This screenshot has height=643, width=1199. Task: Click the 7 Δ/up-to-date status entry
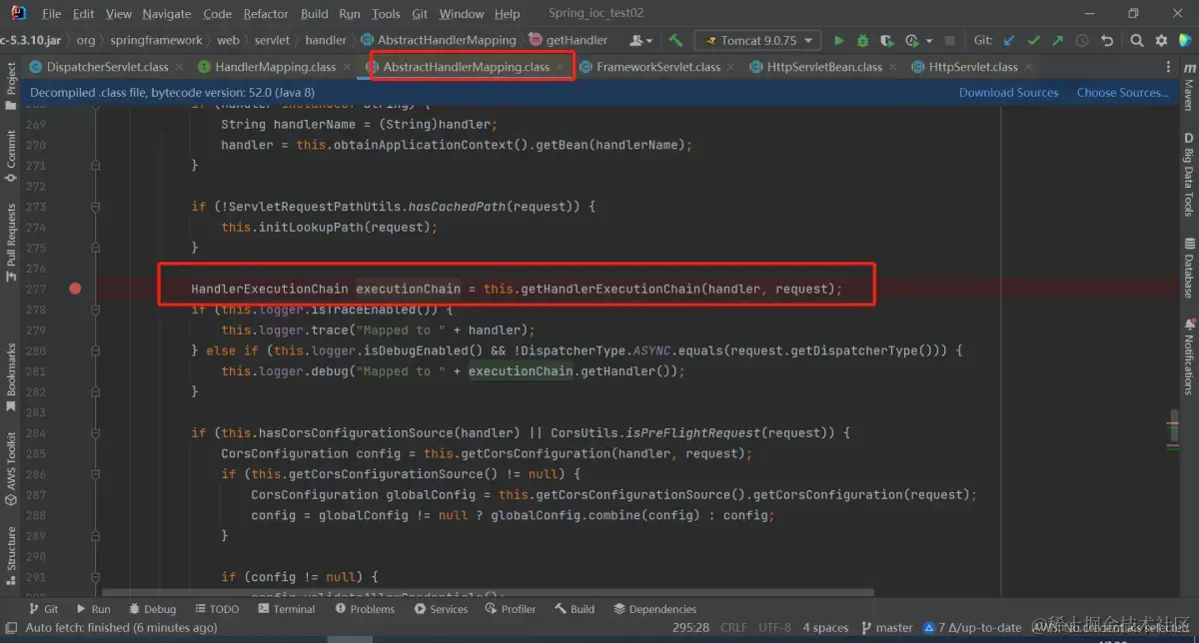pos(973,627)
